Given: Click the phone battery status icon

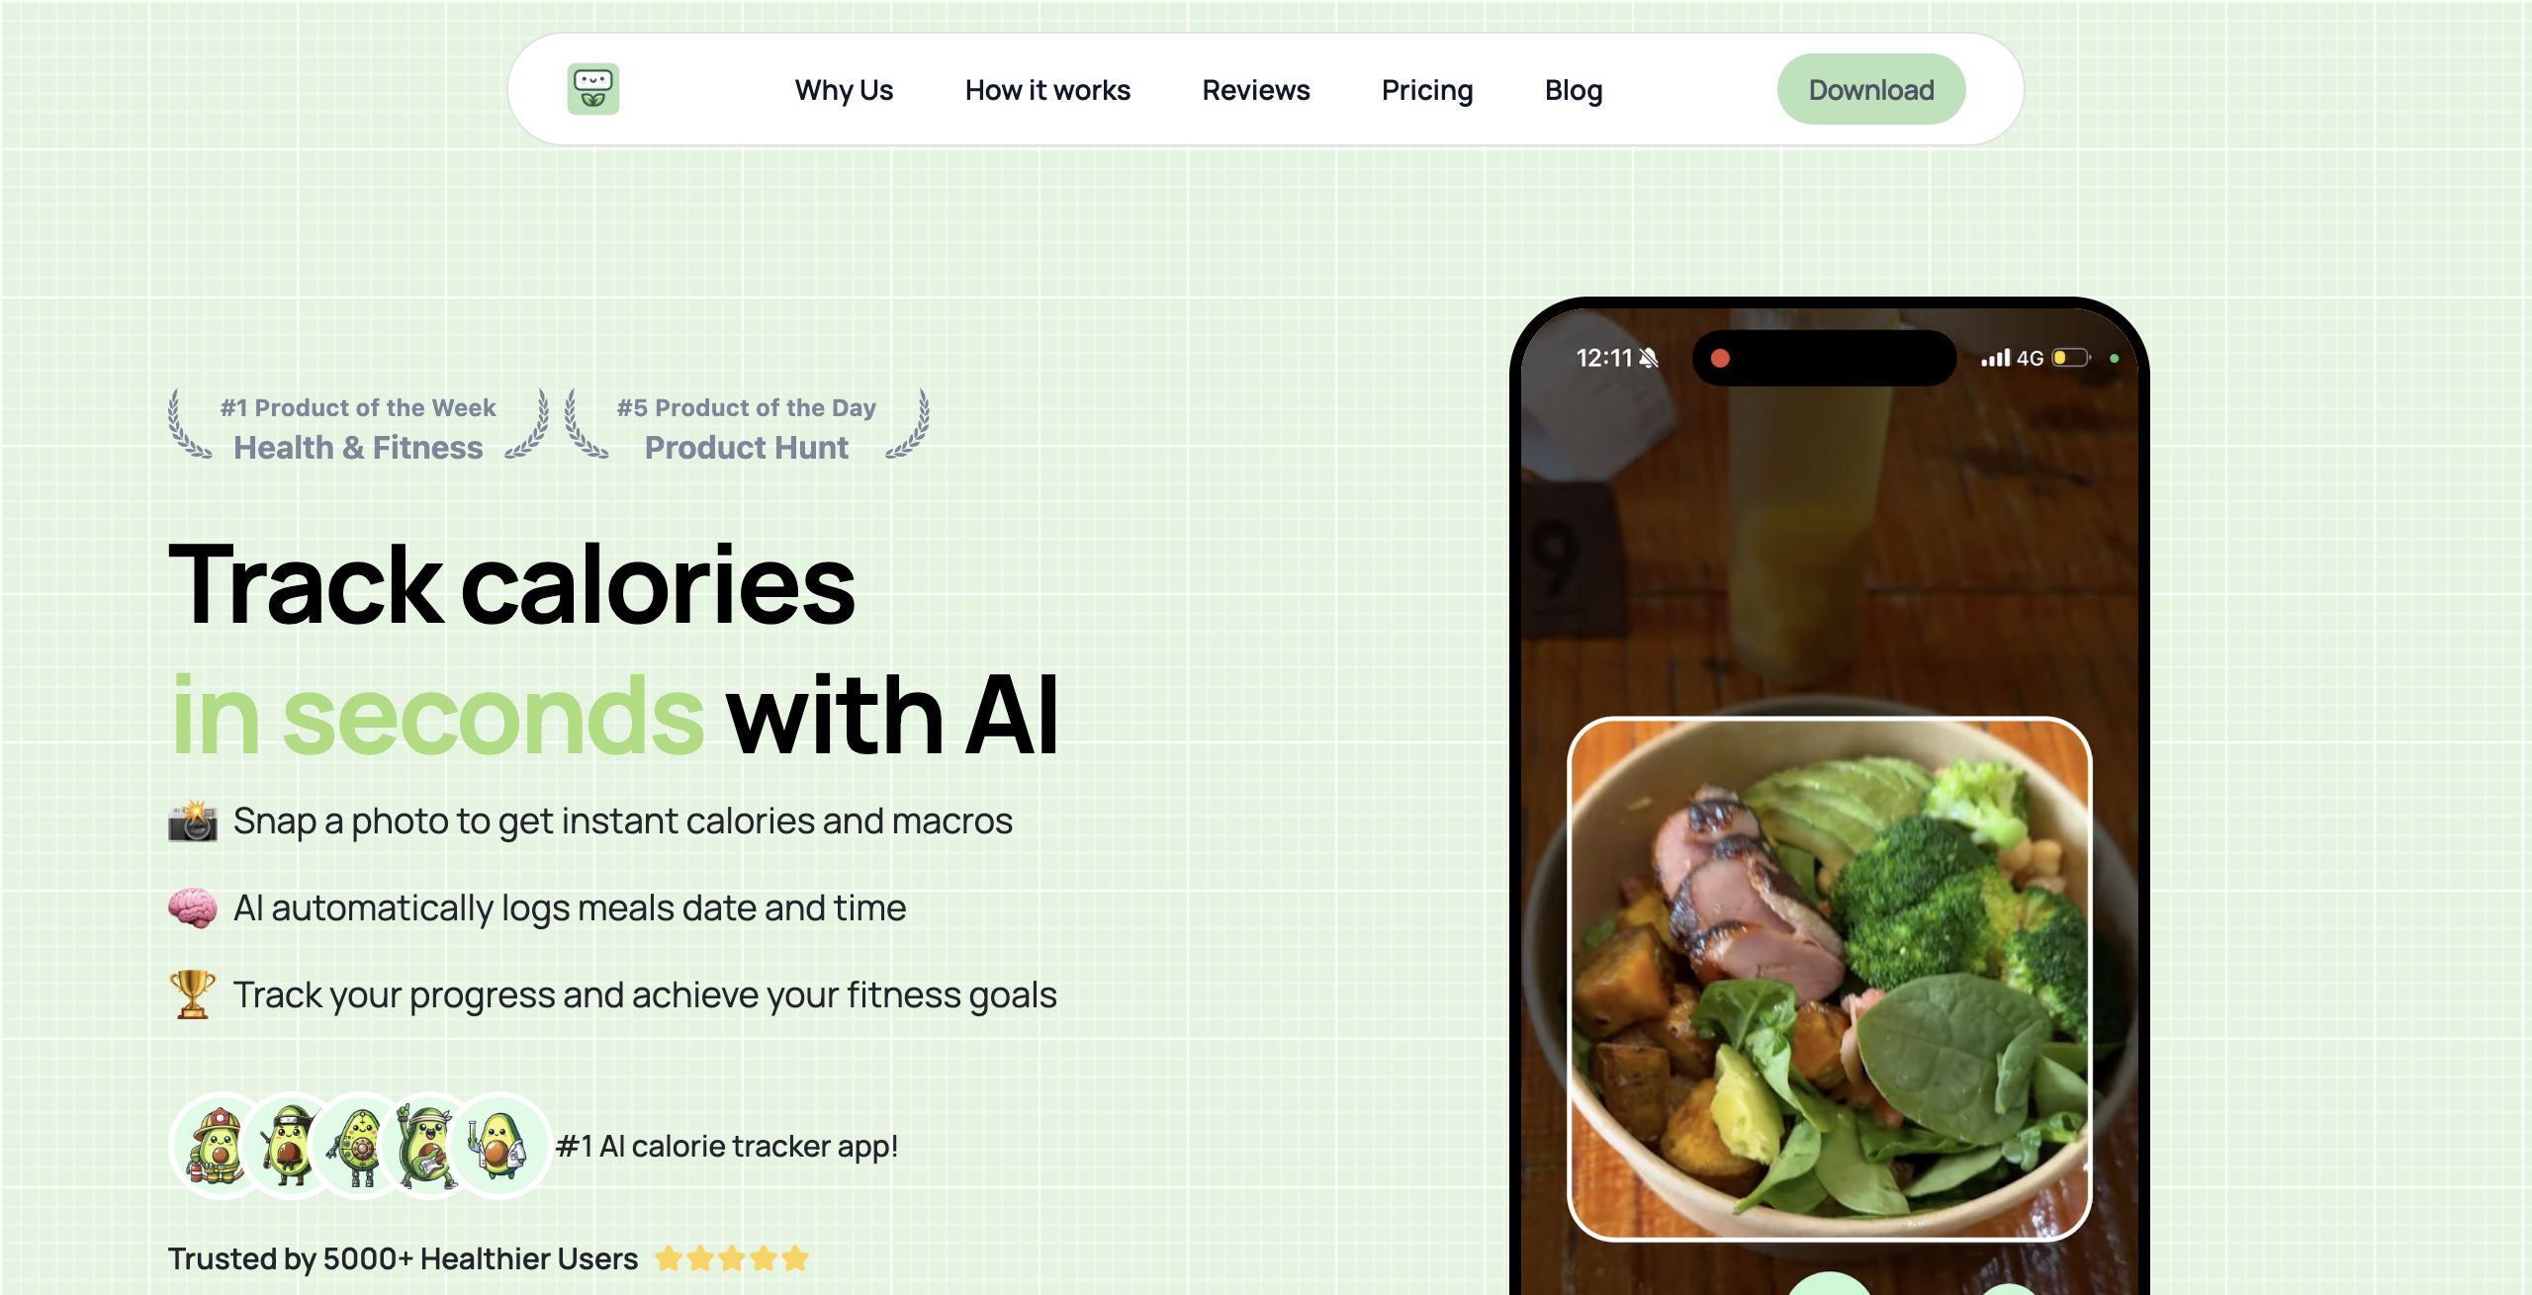Looking at the screenshot, I should (x=2070, y=358).
